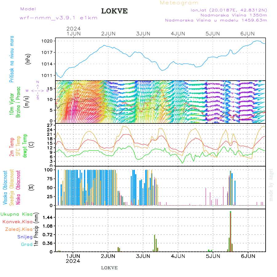Click the 'Konvek.Kisa' legend entry

point(18,222)
